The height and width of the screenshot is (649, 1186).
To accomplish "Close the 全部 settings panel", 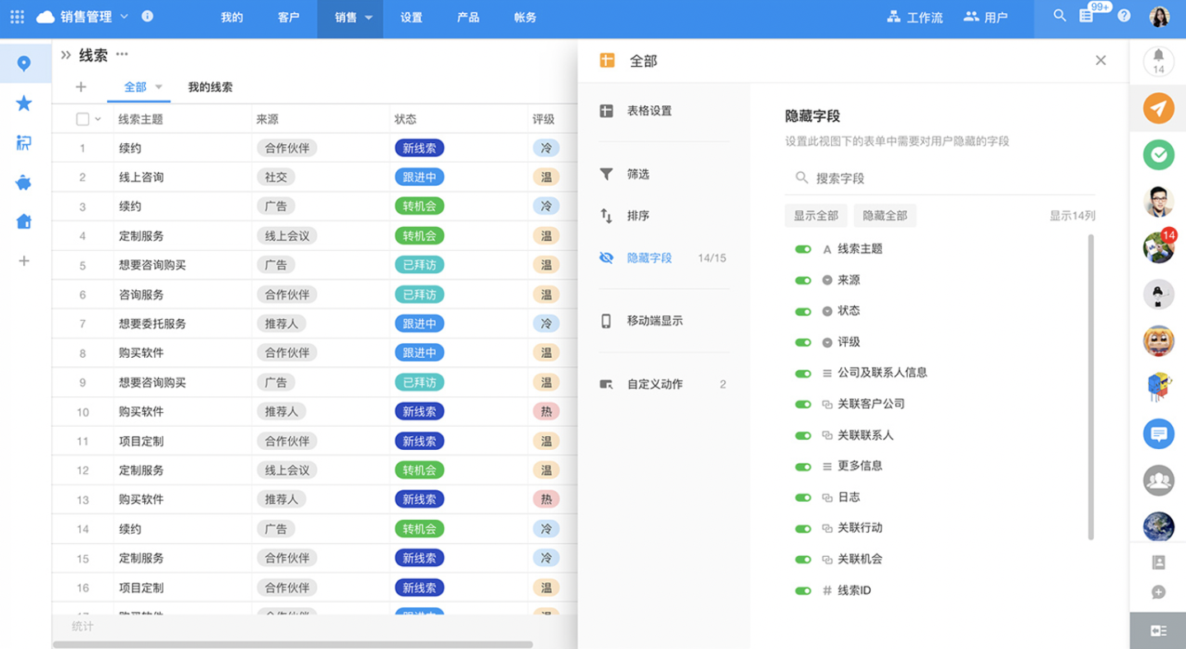I will point(1100,60).
